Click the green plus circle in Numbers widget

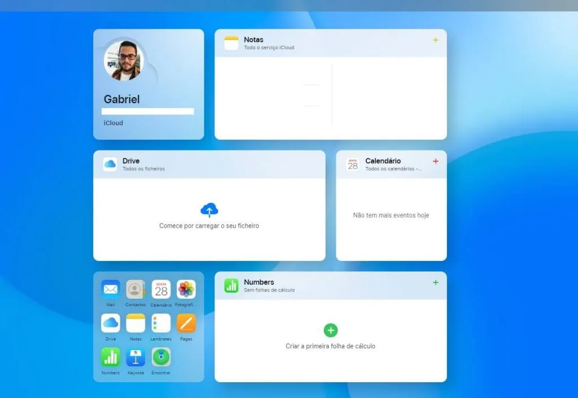331,330
